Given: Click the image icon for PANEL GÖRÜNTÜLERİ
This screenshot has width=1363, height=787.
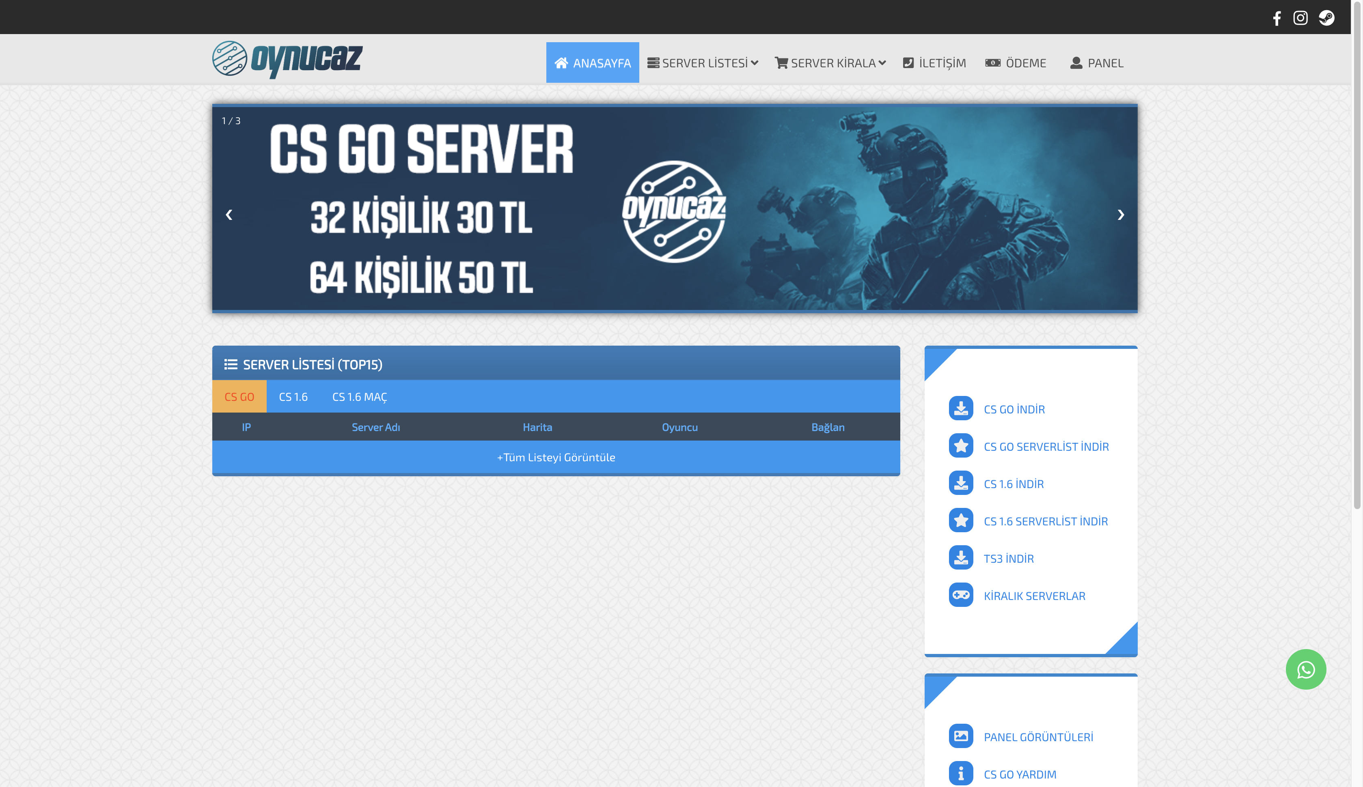Looking at the screenshot, I should tap(961, 736).
